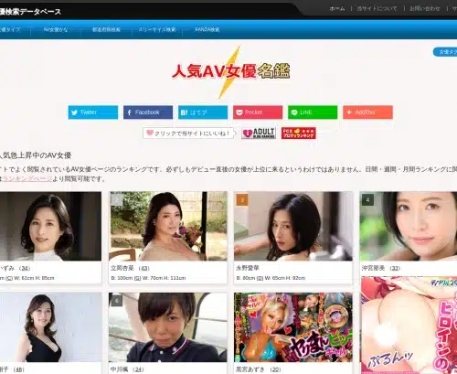The image size is (457, 374).
Task: Open the 中川楓 card thumbnail
Action: coord(168,327)
